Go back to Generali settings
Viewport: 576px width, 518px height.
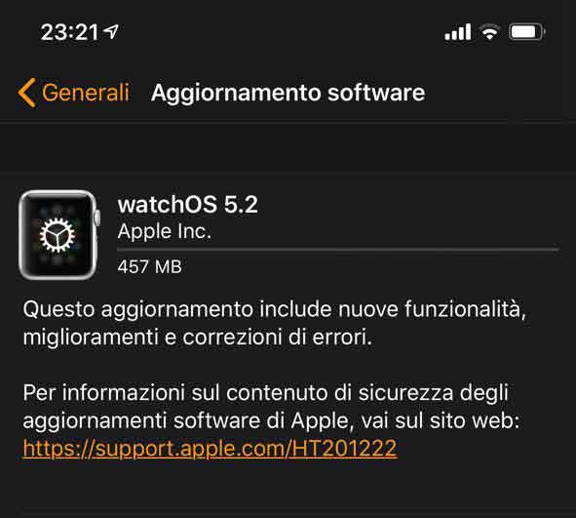click(x=73, y=93)
